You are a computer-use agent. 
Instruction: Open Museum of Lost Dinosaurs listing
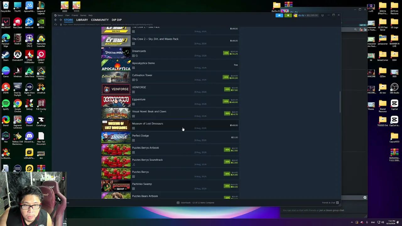coord(170,125)
